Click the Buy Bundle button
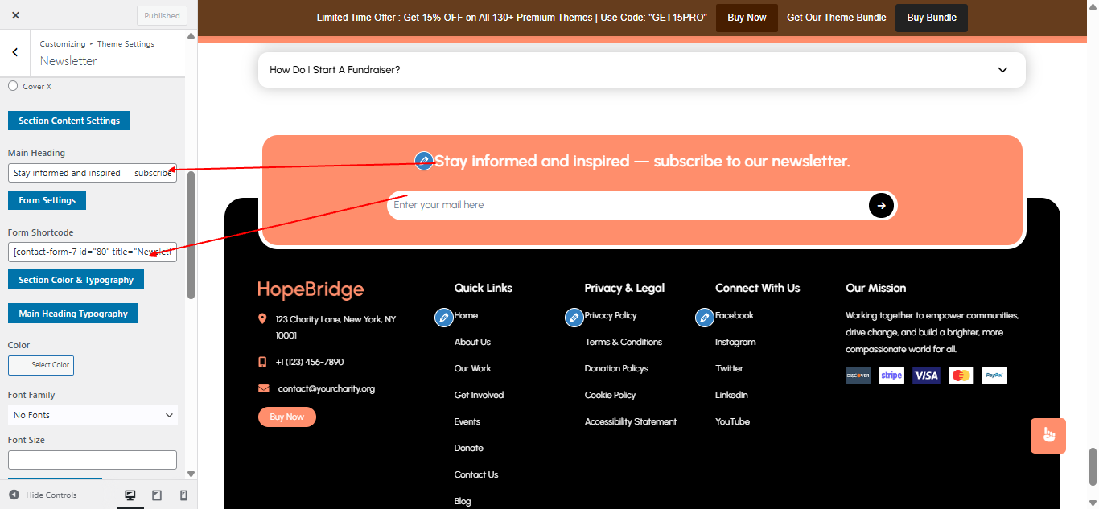Image resolution: width=1099 pixels, height=509 pixels. coord(931,17)
